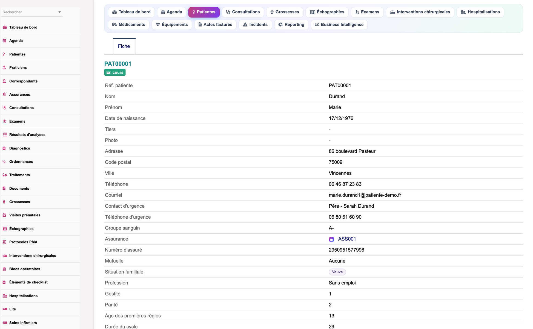Image resolution: width=533 pixels, height=329 pixels.
Task: Click the Protocoles PMA hourglass icon
Action: point(4,242)
